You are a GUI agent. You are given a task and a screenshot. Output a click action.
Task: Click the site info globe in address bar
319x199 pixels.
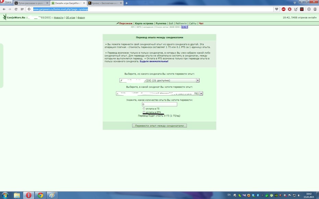click(x=29, y=9)
